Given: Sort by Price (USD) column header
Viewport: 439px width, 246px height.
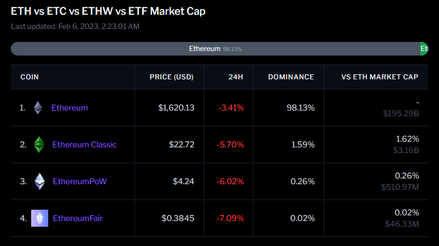Looking at the screenshot, I should pos(171,77).
